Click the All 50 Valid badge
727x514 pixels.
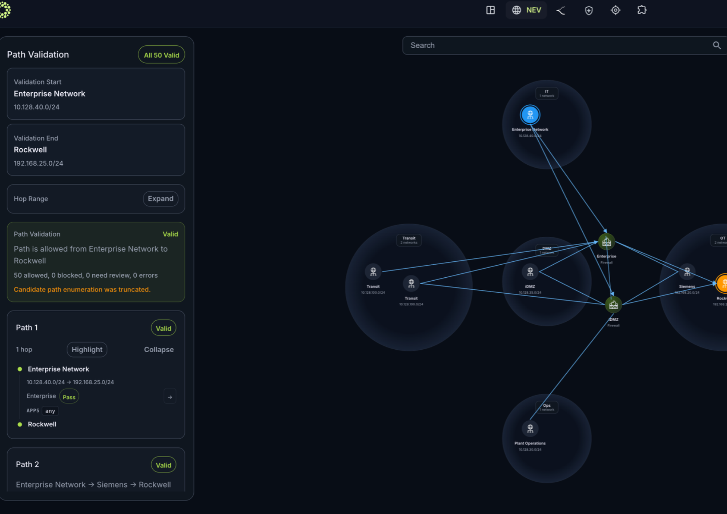coord(161,55)
